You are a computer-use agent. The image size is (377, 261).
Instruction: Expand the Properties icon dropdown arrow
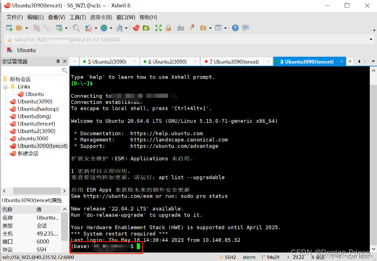(x=66, y=28)
